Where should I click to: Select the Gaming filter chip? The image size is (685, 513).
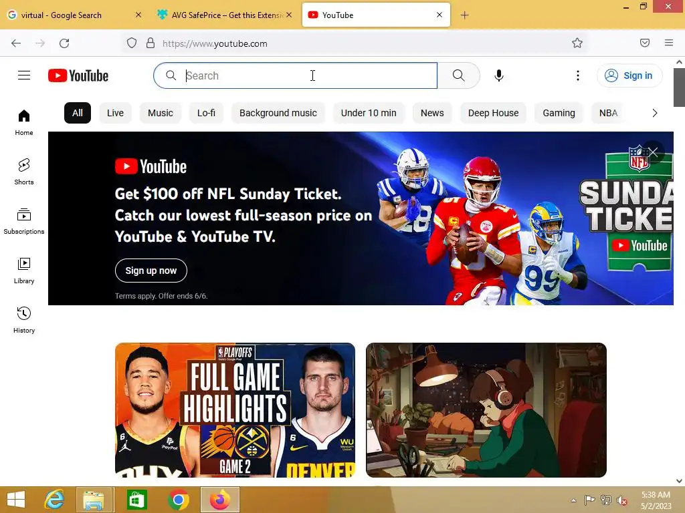(559, 113)
